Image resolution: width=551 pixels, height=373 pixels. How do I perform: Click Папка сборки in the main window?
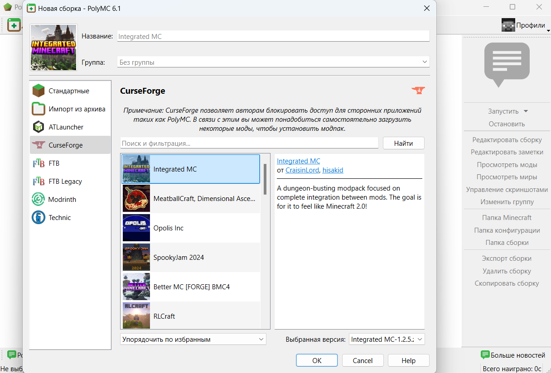click(x=507, y=242)
